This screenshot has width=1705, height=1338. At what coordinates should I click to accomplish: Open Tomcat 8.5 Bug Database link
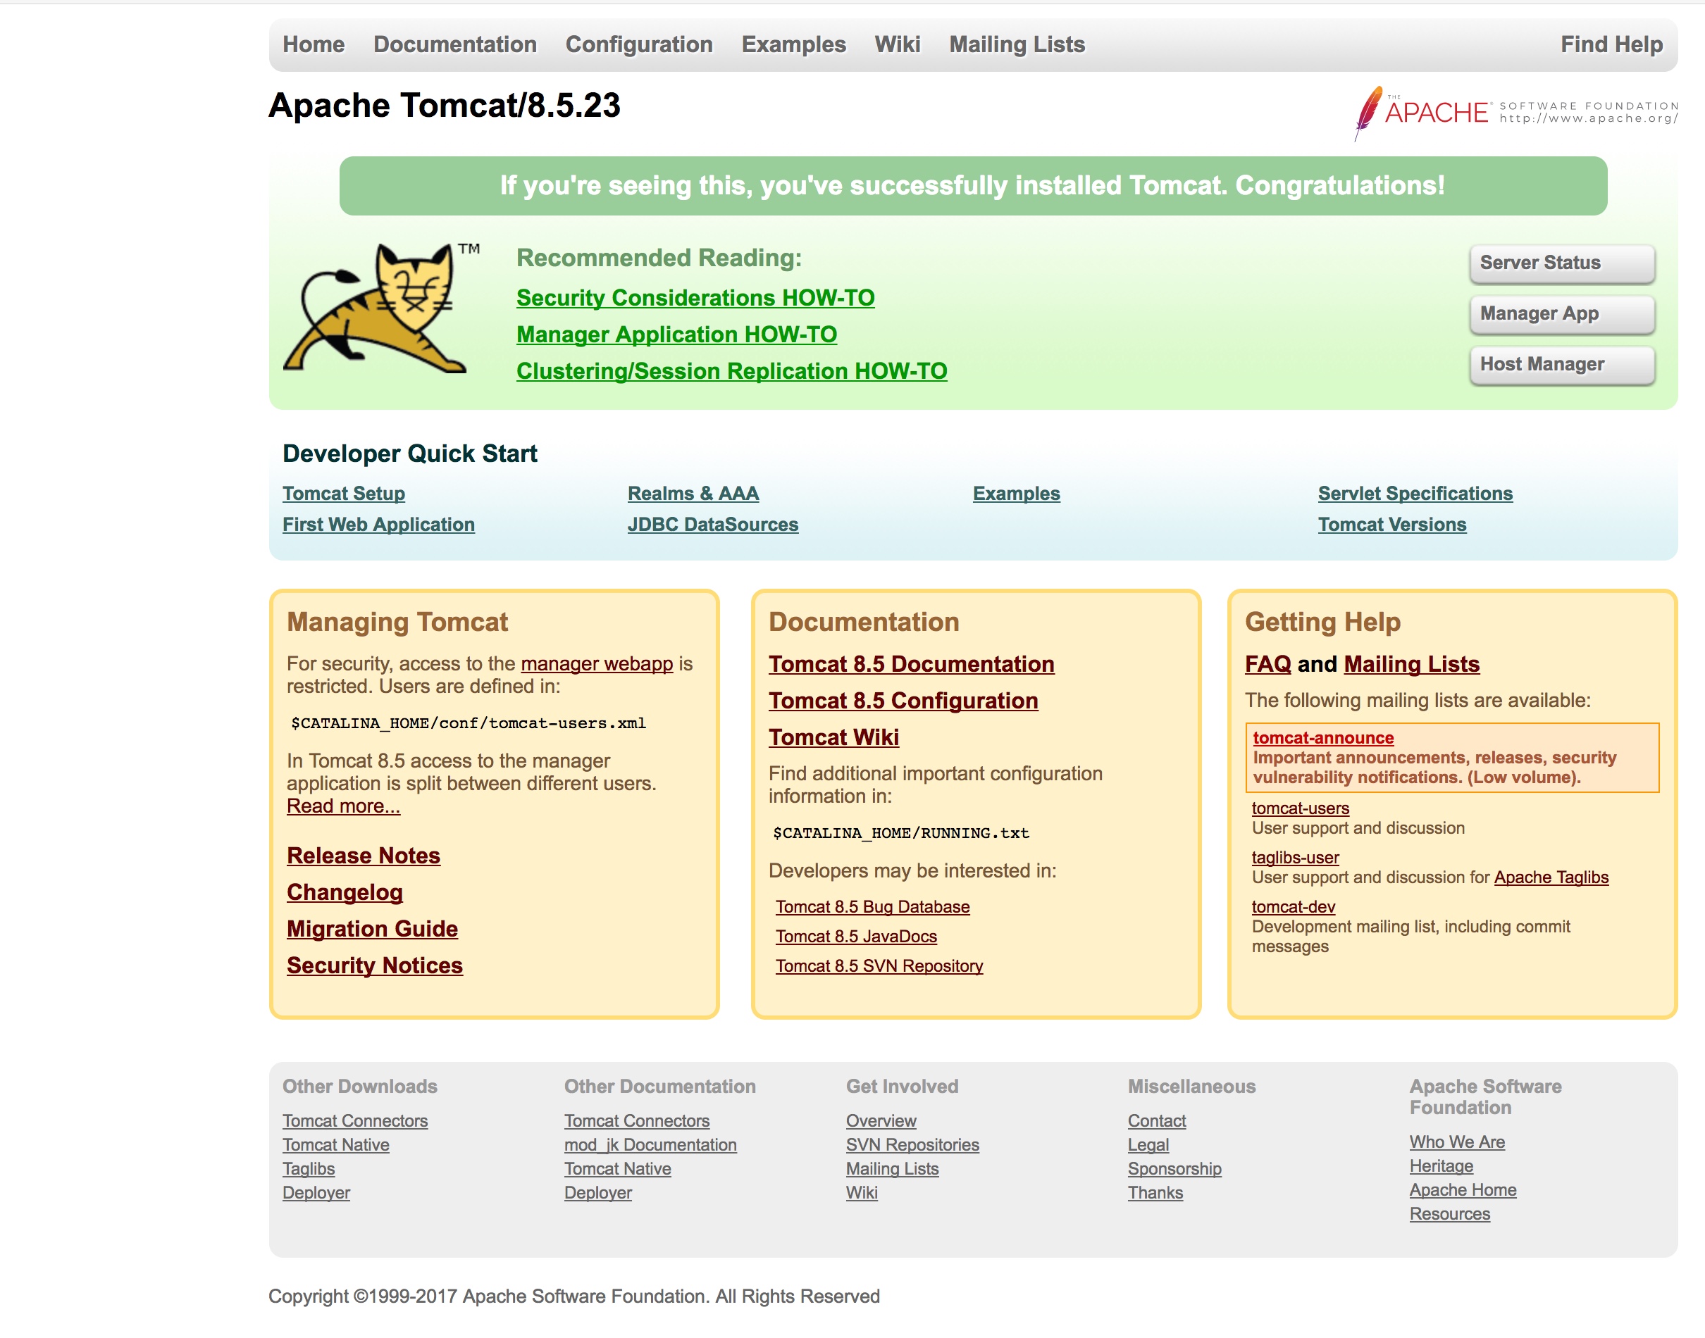pyautogui.click(x=873, y=907)
